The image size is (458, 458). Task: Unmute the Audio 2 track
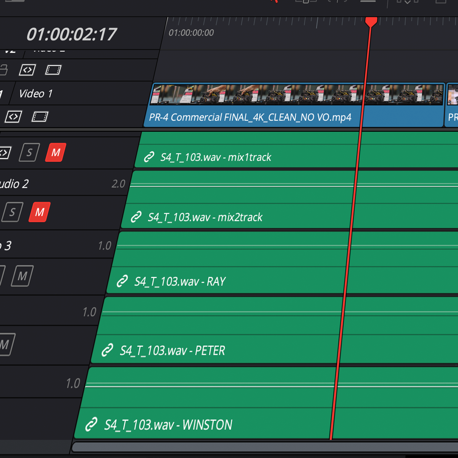40,212
